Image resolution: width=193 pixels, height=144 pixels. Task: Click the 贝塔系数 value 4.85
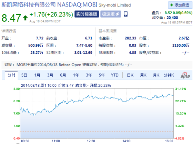click(x=133, y=52)
